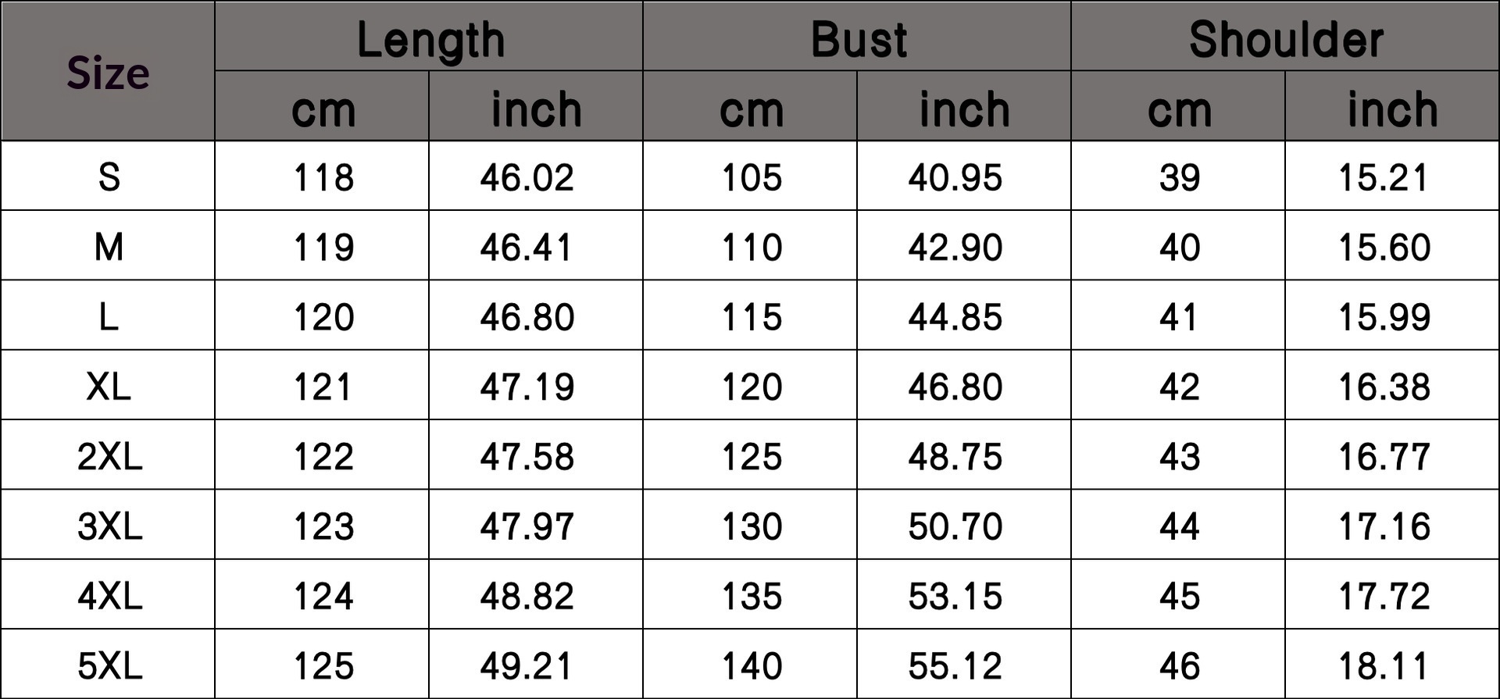Select the 43 shoulder cm cell
The height and width of the screenshot is (699, 1500).
1179,456
